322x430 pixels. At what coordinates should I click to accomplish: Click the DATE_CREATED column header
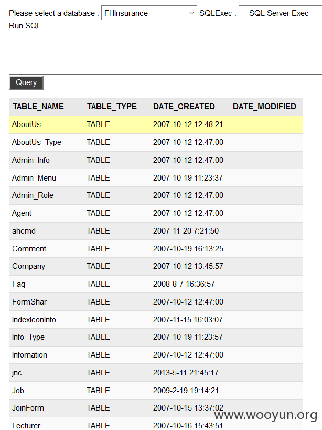(184, 107)
